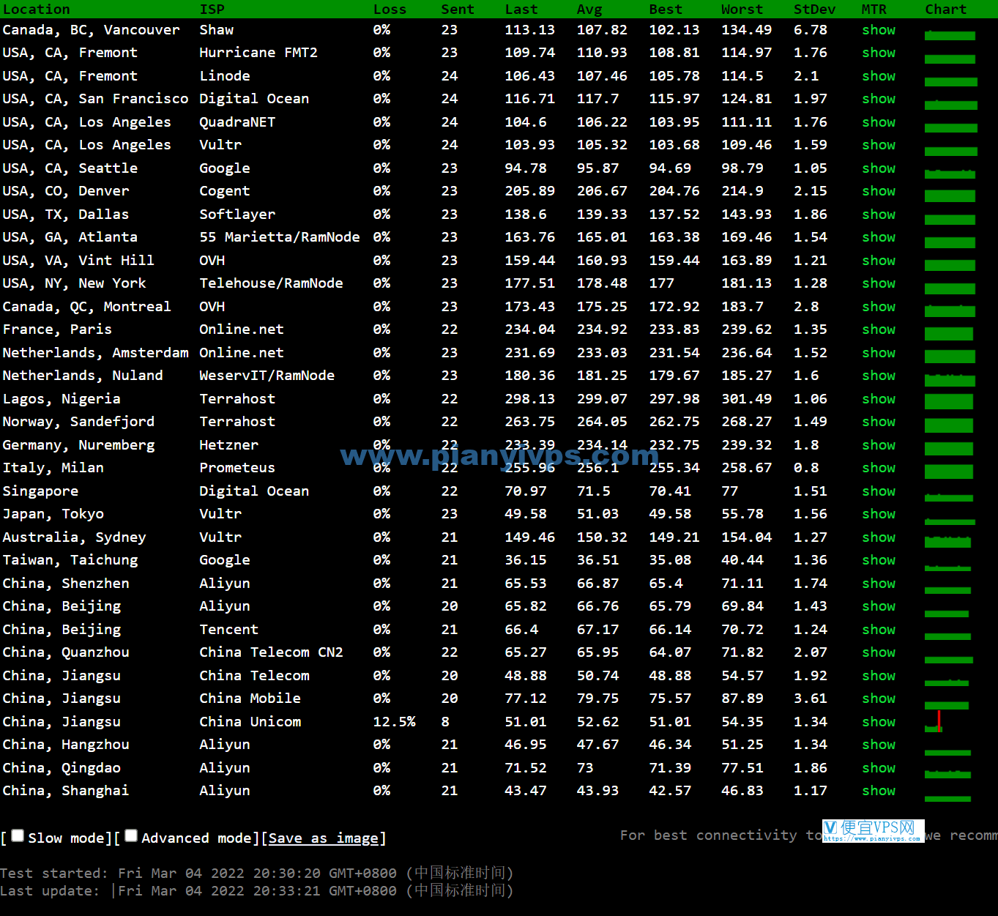Show MTR for New York Telehouse

click(879, 283)
